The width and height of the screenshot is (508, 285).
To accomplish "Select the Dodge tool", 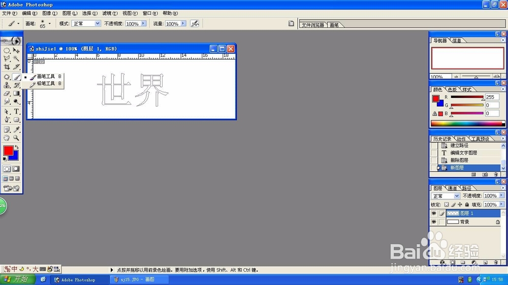I will pos(16,101).
